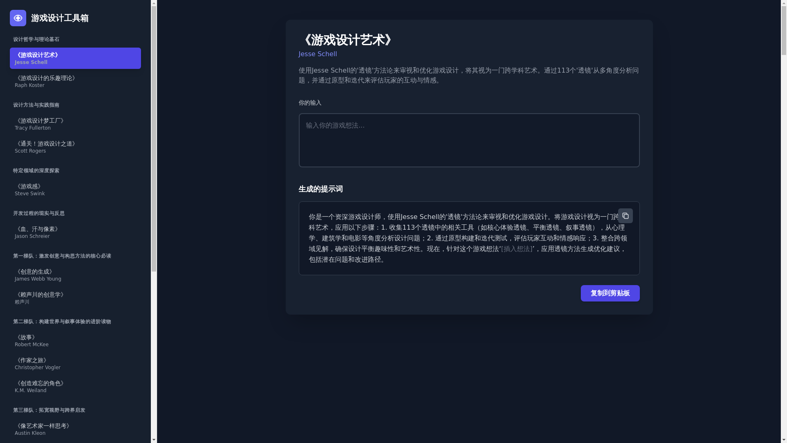Click the 游戏设计工具箱 title text
This screenshot has width=787, height=443.
(x=60, y=18)
